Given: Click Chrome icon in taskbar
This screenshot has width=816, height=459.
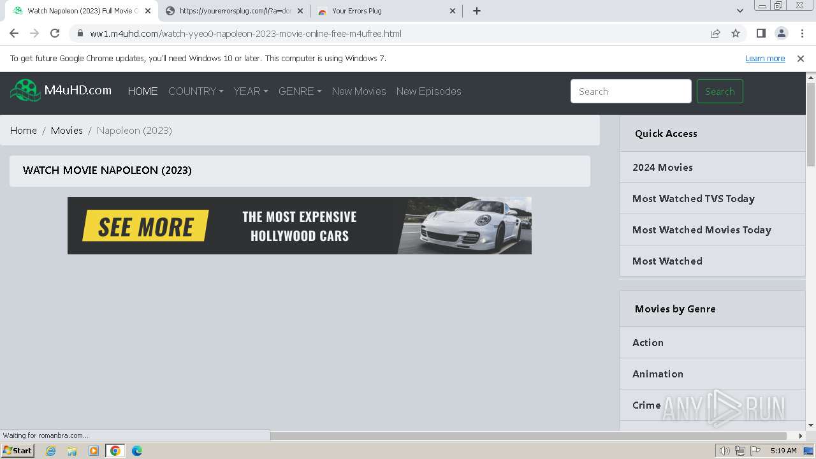Looking at the screenshot, I should 115,451.
